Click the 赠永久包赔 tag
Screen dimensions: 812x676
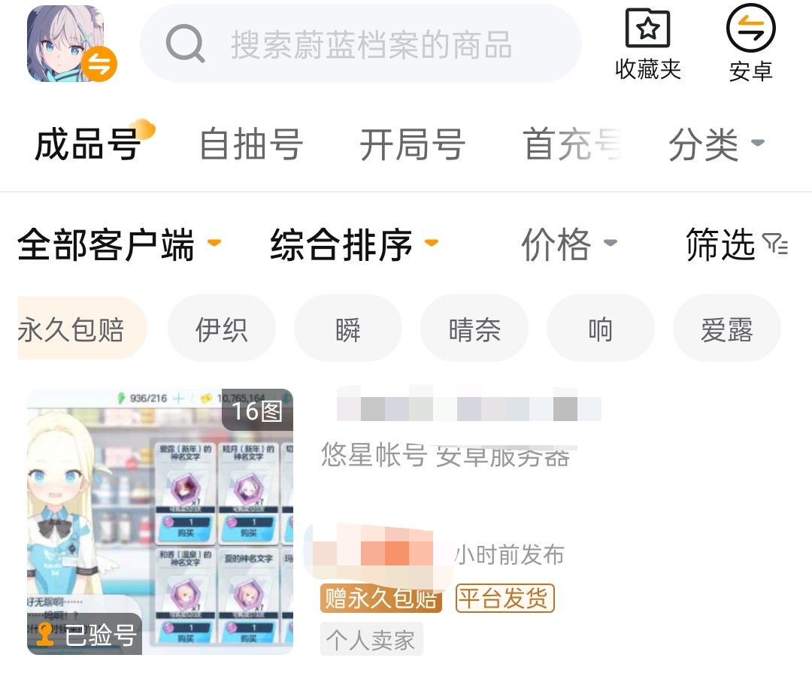pyautogui.click(x=380, y=599)
